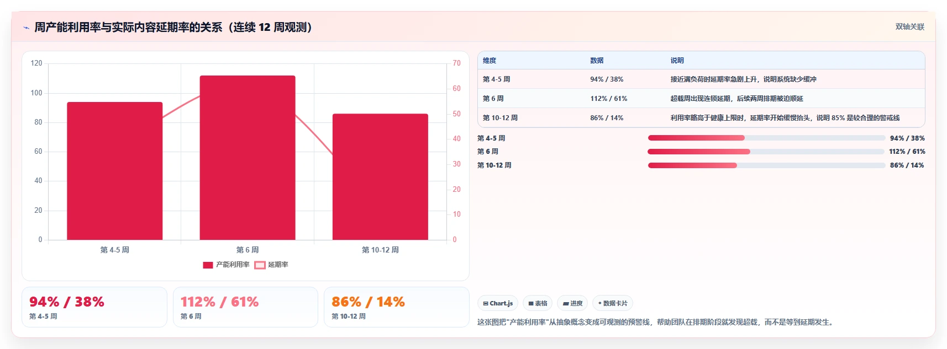Viewport: 947px width, 349px height.
Task: Select the 第 6 周 bar in chart
Action: click(248, 158)
